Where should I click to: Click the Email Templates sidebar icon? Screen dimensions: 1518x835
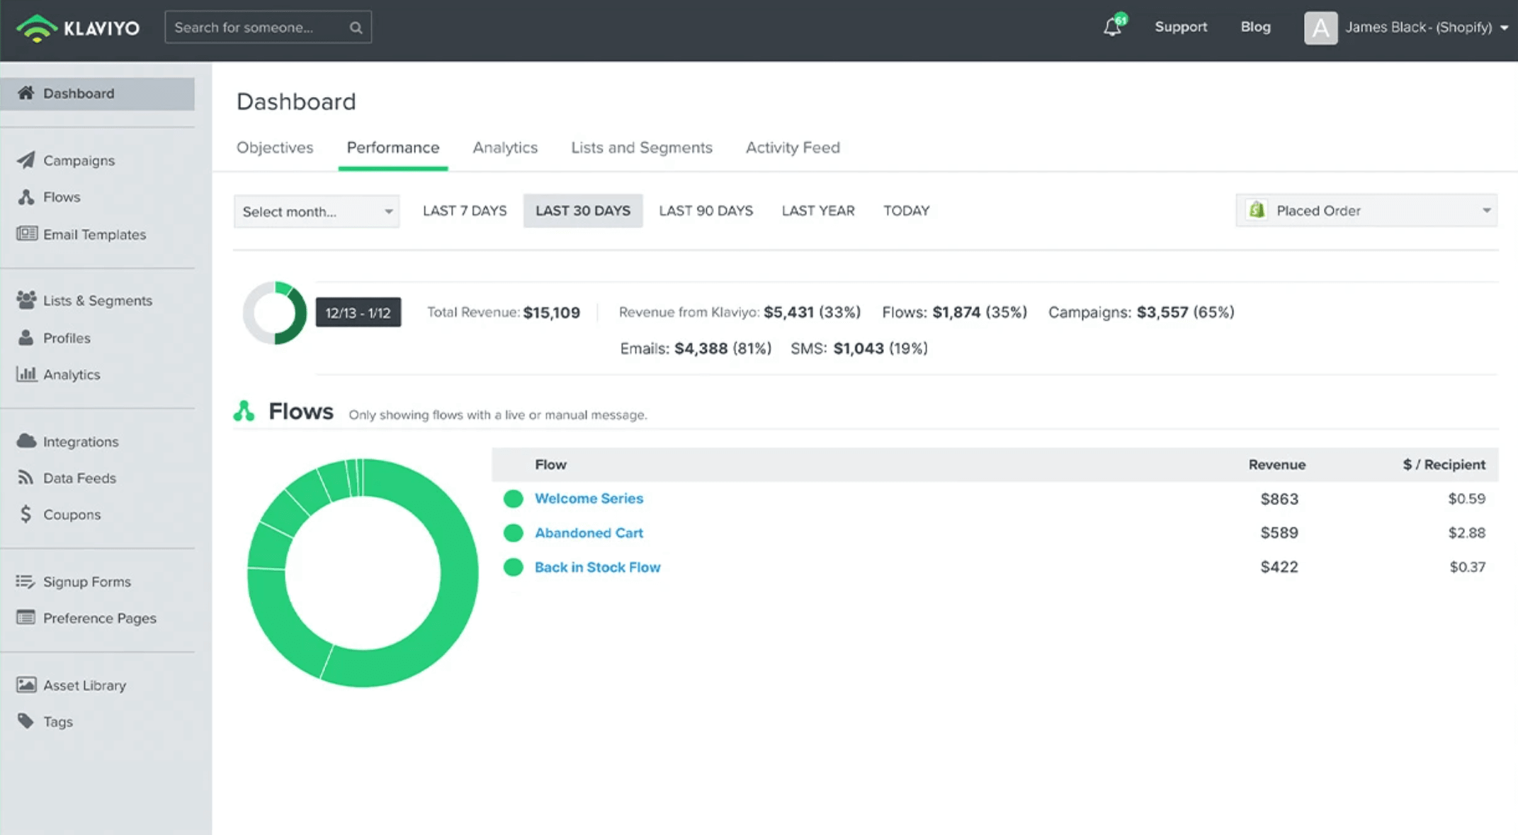point(26,234)
